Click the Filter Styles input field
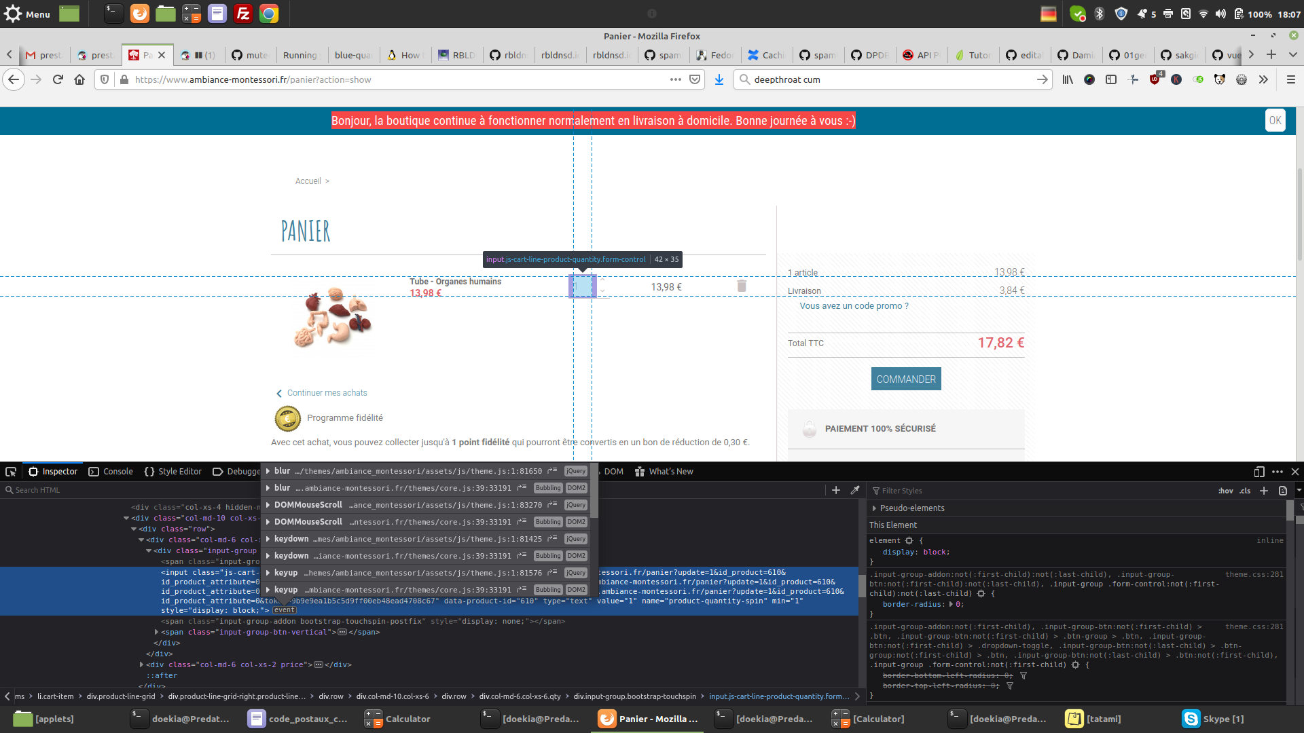 click(1039, 491)
